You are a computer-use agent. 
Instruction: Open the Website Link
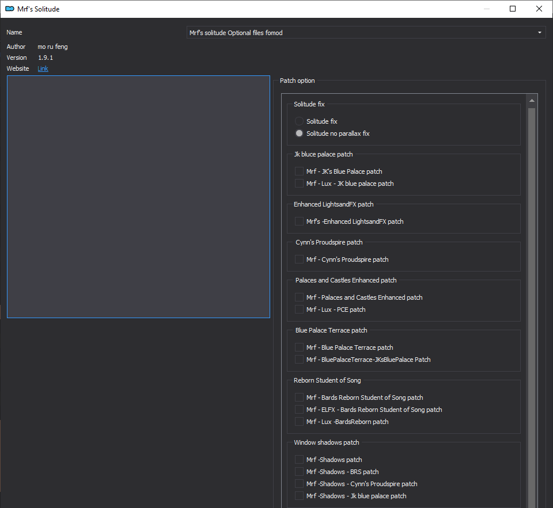(43, 68)
